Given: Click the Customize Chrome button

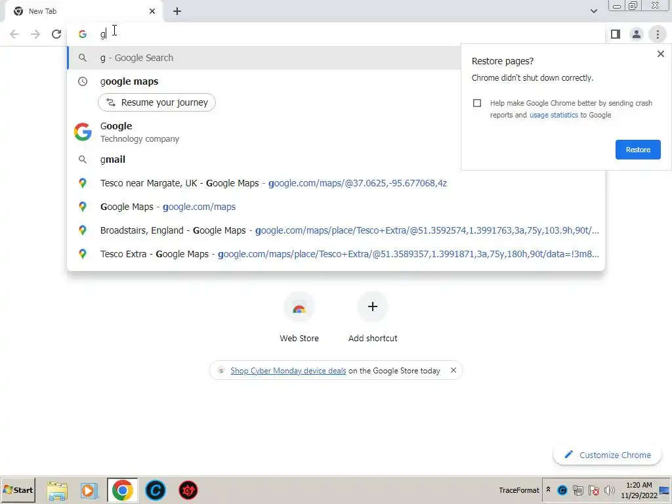Looking at the screenshot, I should click(607, 455).
